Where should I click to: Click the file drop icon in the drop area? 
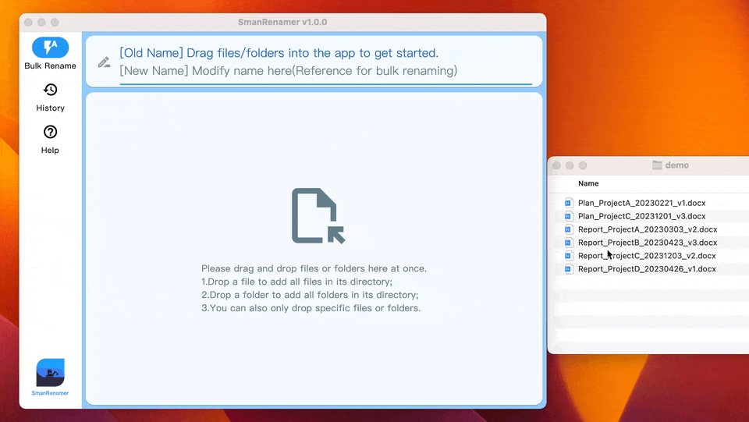point(318,216)
